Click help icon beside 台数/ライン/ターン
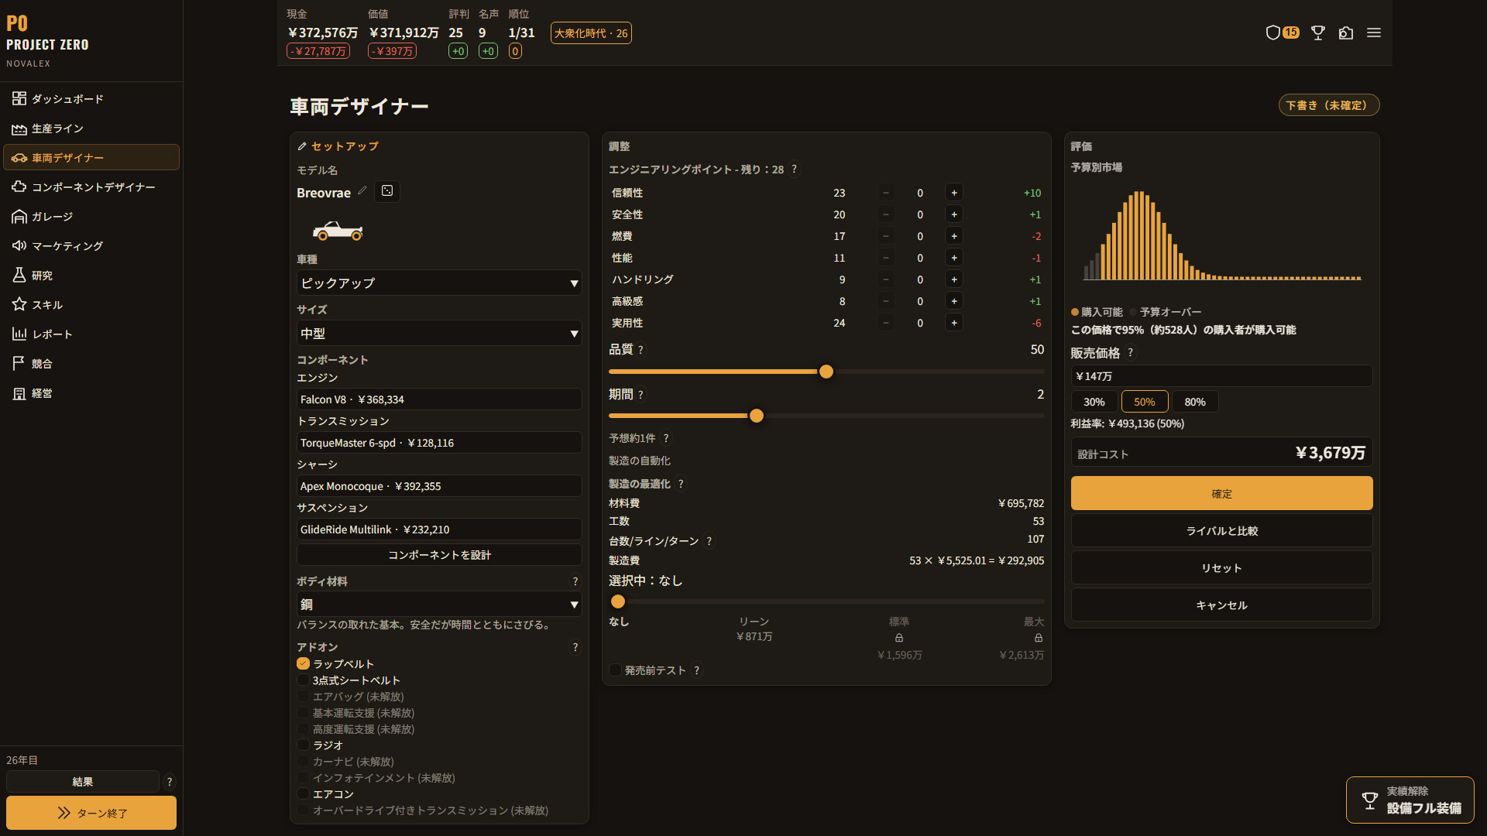The width and height of the screenshot is (1487, 836). pos(709,541)
